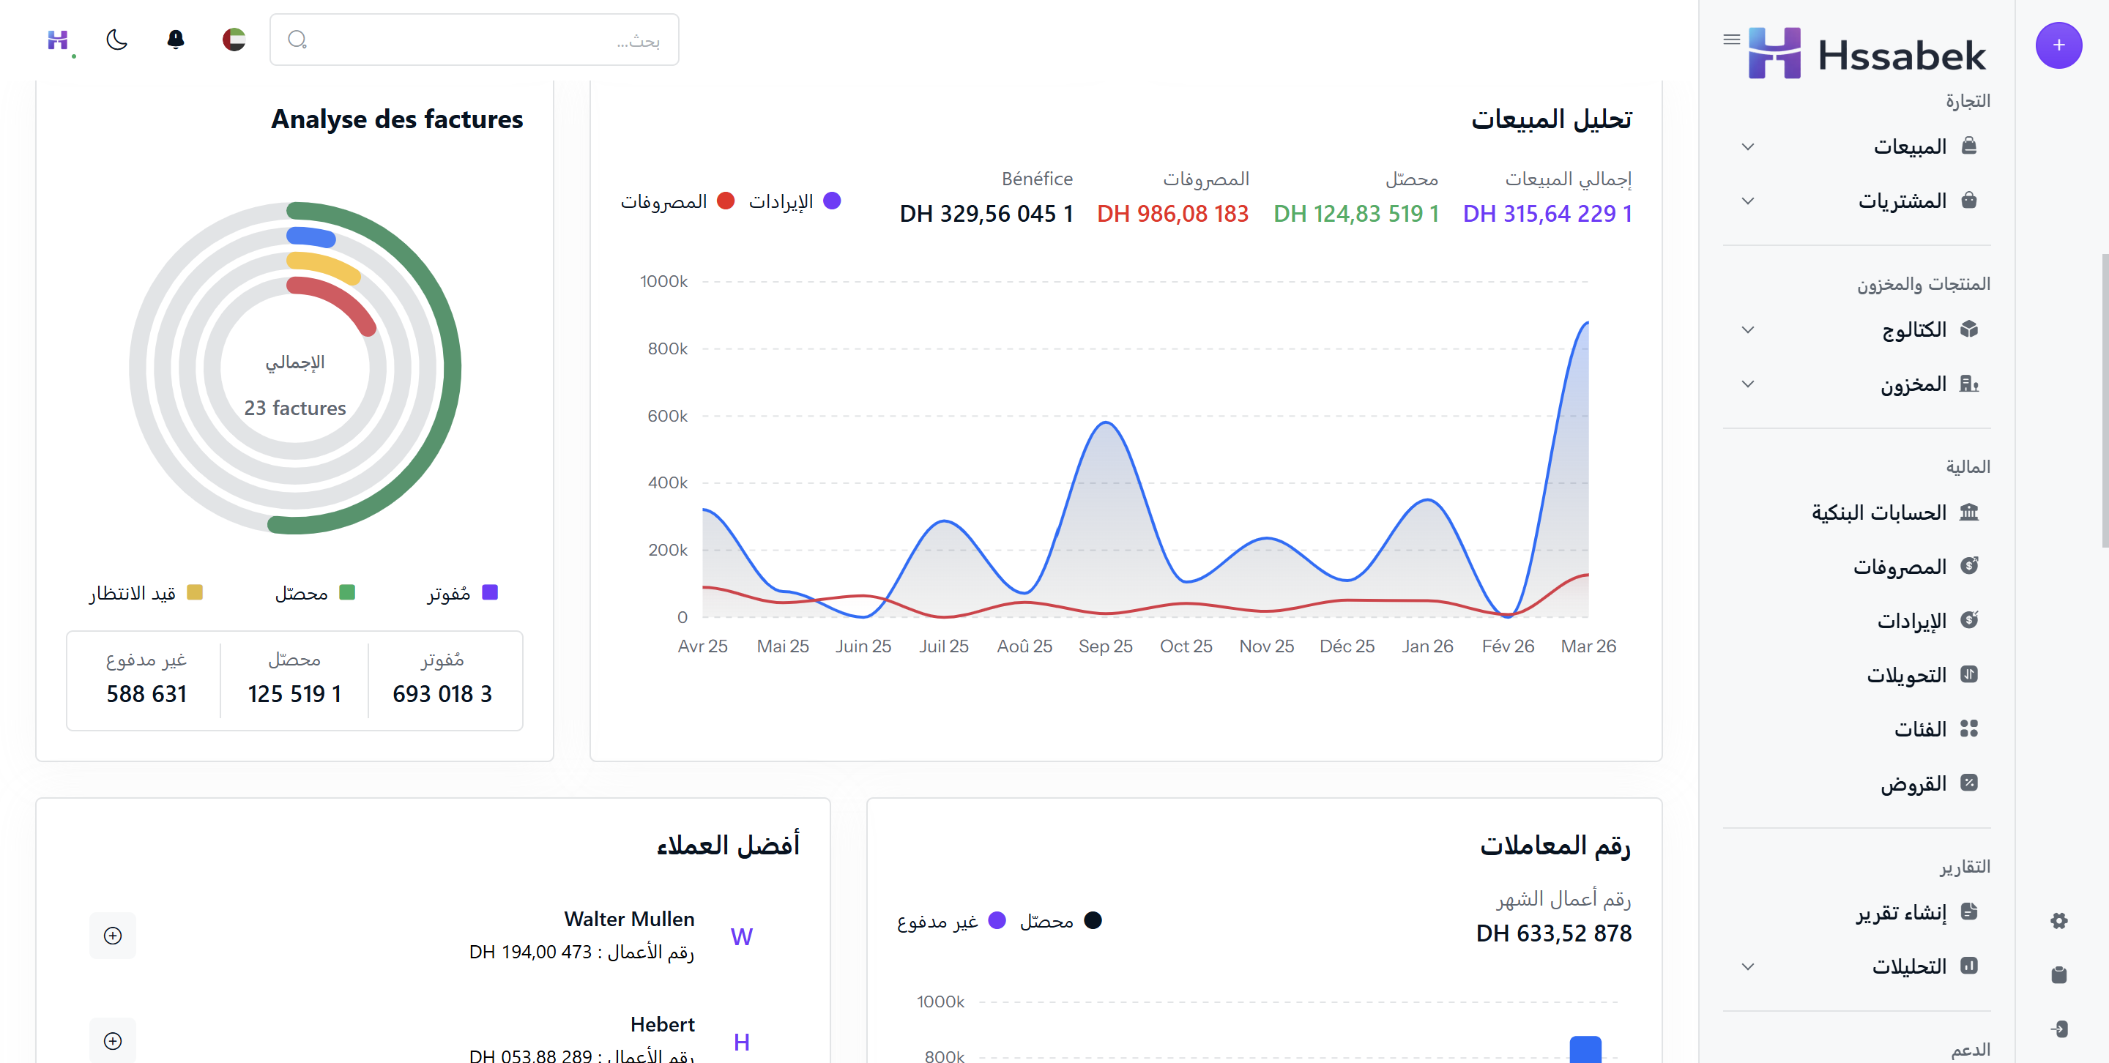Click the blue bar in transactions chart

click(x=1585, y=1050)
